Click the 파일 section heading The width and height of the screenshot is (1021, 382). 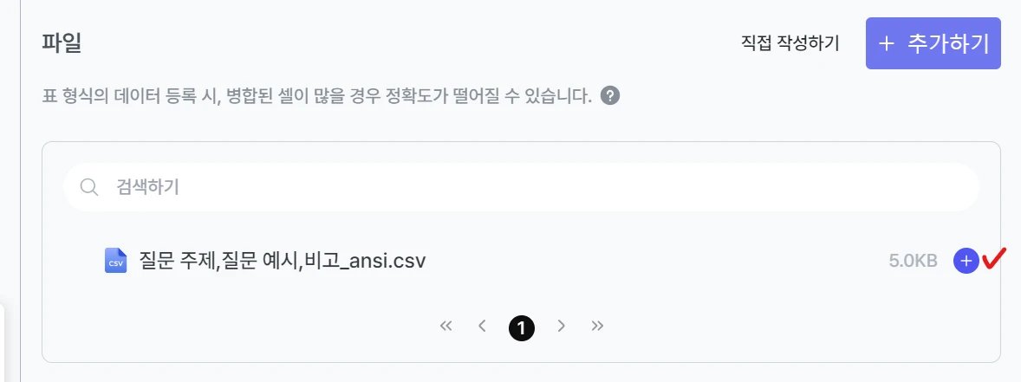coord(62,44)
